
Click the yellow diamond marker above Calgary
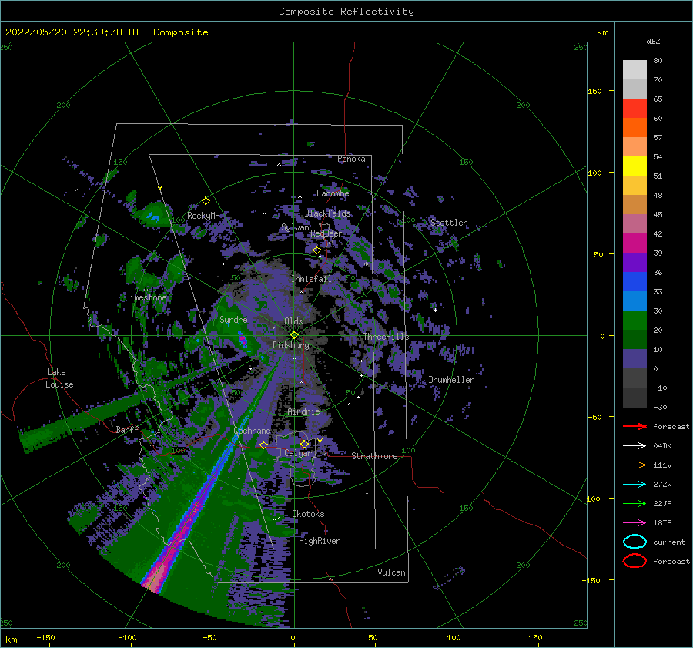click(304, 444)
